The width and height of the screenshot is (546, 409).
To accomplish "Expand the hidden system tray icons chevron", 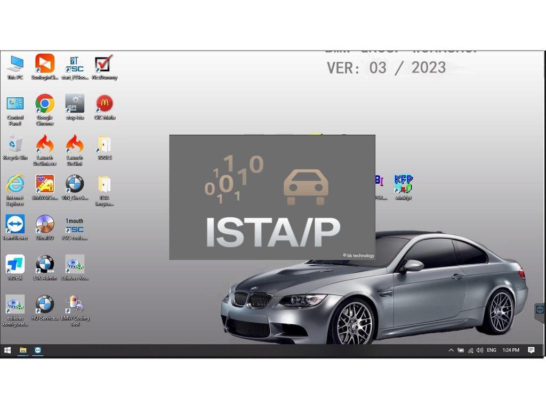I will click(x=451, y=350).
